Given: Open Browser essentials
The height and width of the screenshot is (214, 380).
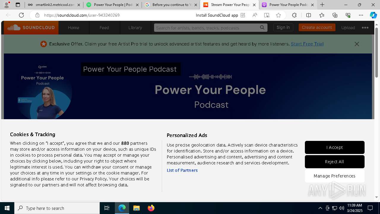Looking at the screenshot, I should pyautogui.click(x=348, y=15).
